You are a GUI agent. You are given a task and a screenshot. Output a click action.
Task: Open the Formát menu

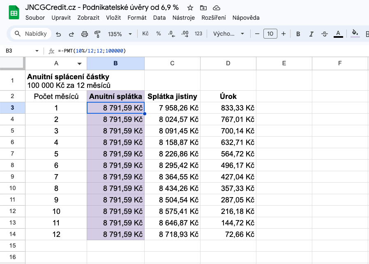click(137, 18)
